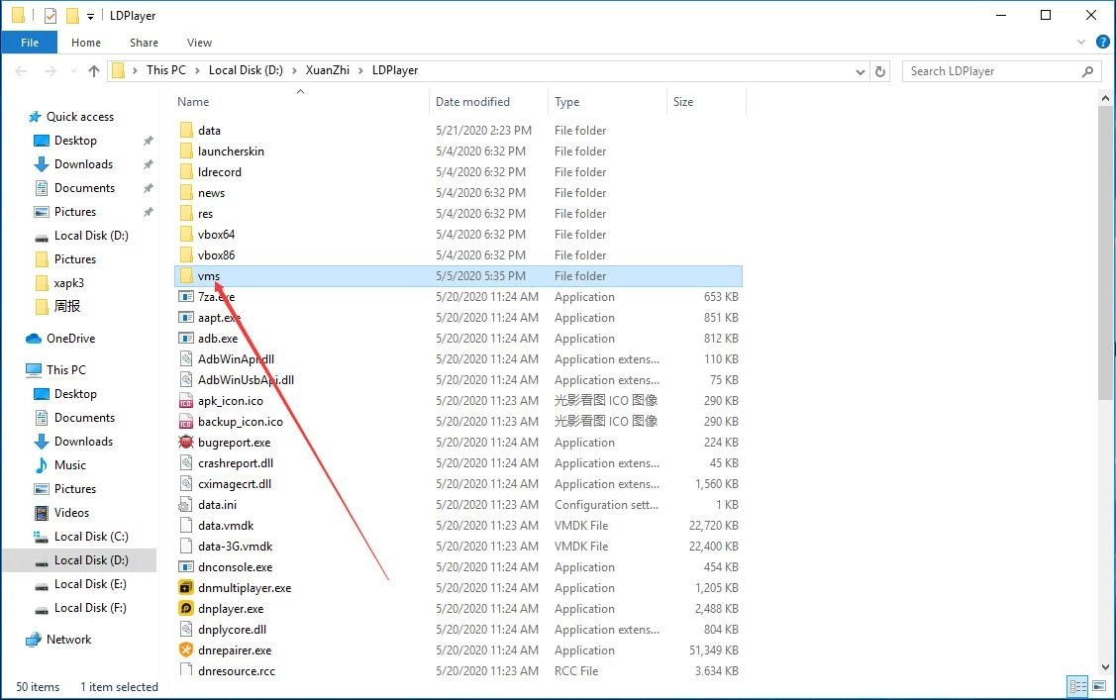This screenshot has width=1116, height=700.
Task: Select the dnmultiplayer.exe application icon
Action: pos(184,587)
